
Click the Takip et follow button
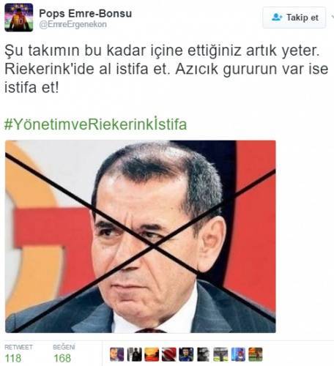coord(294,18)
